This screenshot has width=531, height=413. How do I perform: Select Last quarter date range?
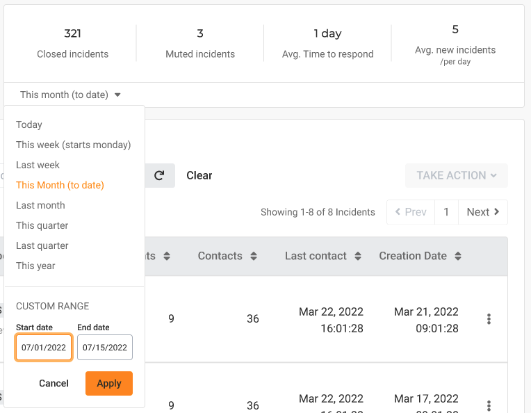[42, 246]
